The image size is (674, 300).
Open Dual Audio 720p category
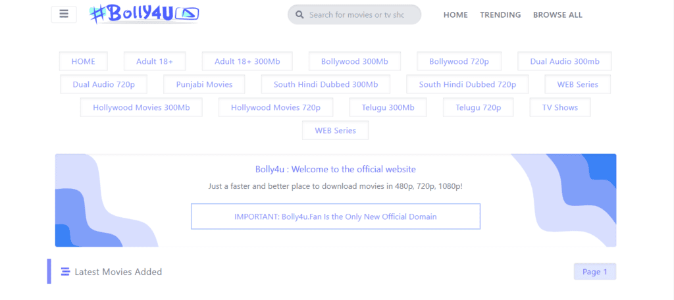tap(103, 84)
